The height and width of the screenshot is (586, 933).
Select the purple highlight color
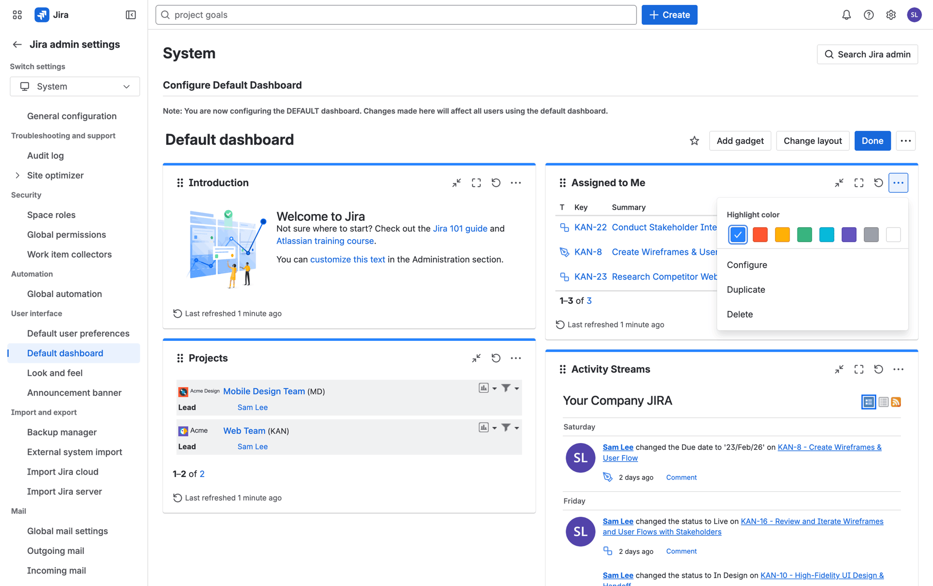(x=849, y=235)
